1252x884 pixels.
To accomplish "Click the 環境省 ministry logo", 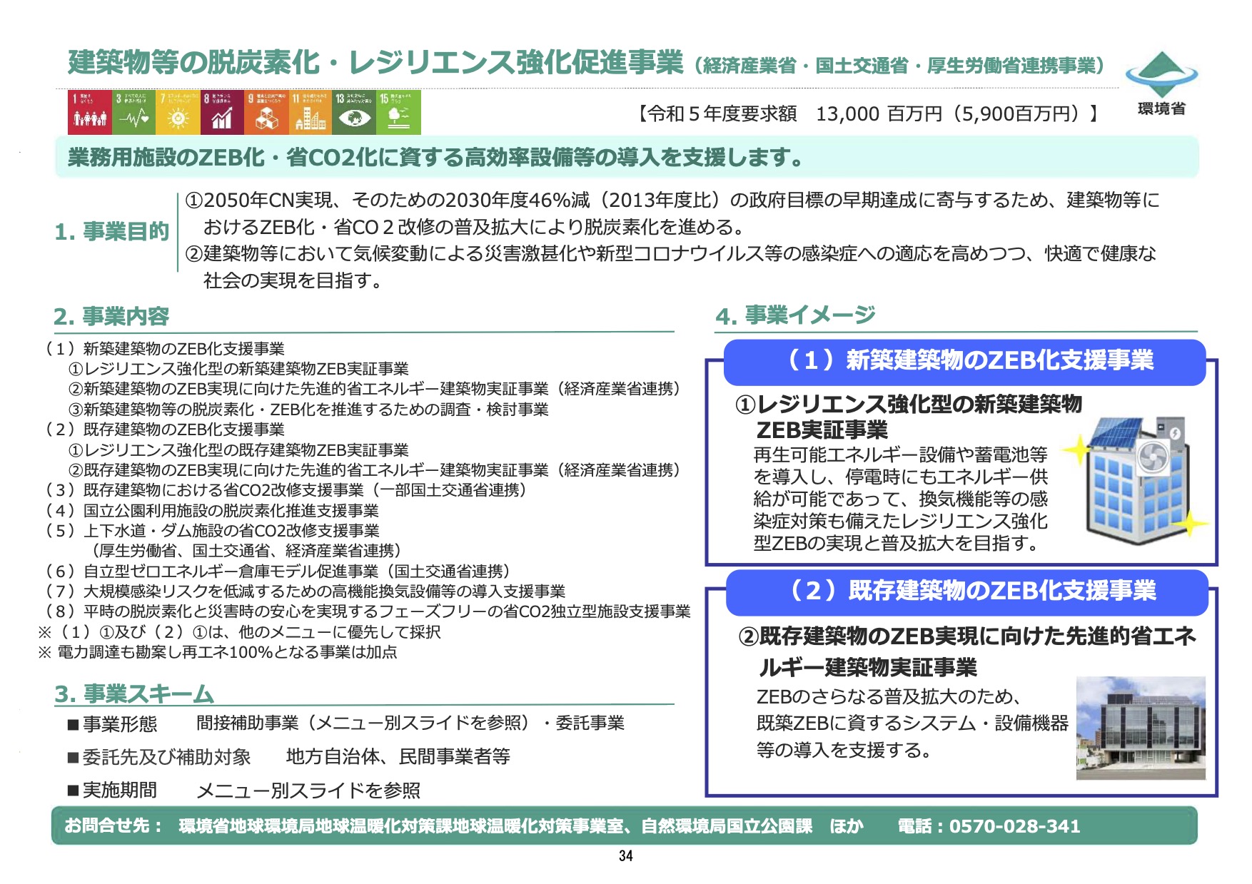I will coord(1161,83).
